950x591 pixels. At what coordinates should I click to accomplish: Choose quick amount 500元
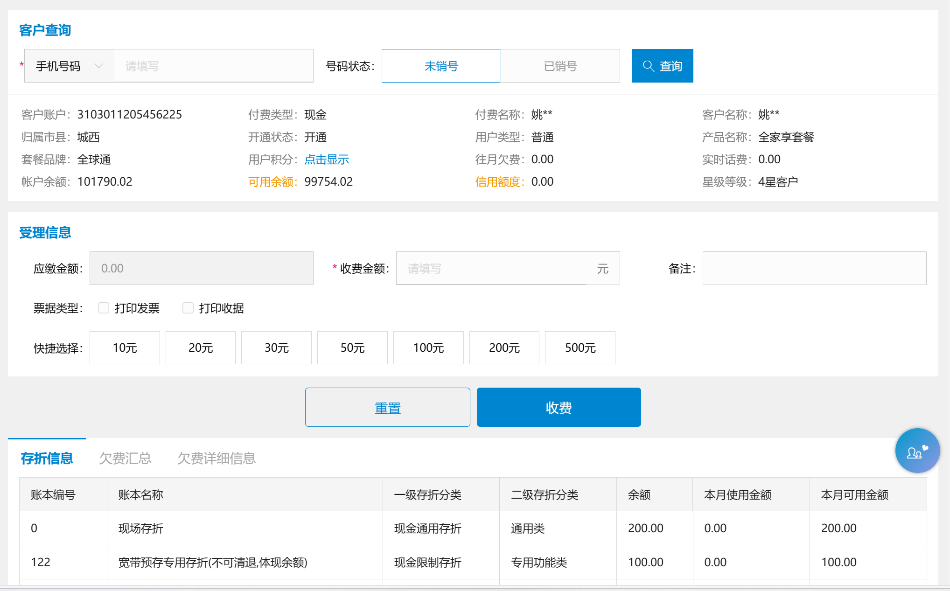click(x=580, y=348)
